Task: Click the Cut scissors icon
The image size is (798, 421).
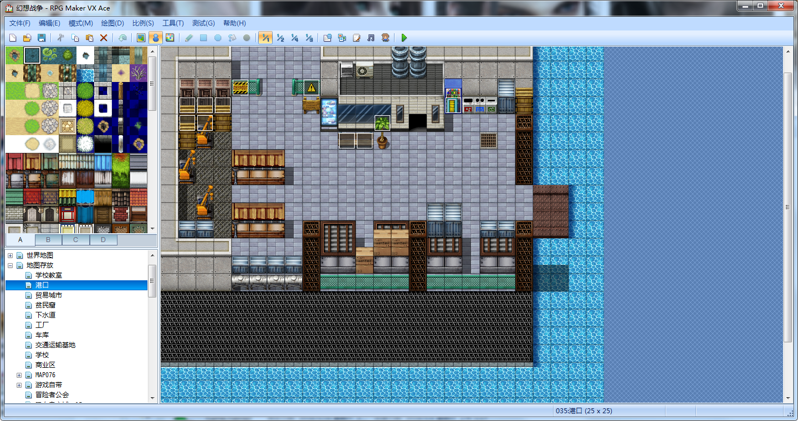Action: 60,38
